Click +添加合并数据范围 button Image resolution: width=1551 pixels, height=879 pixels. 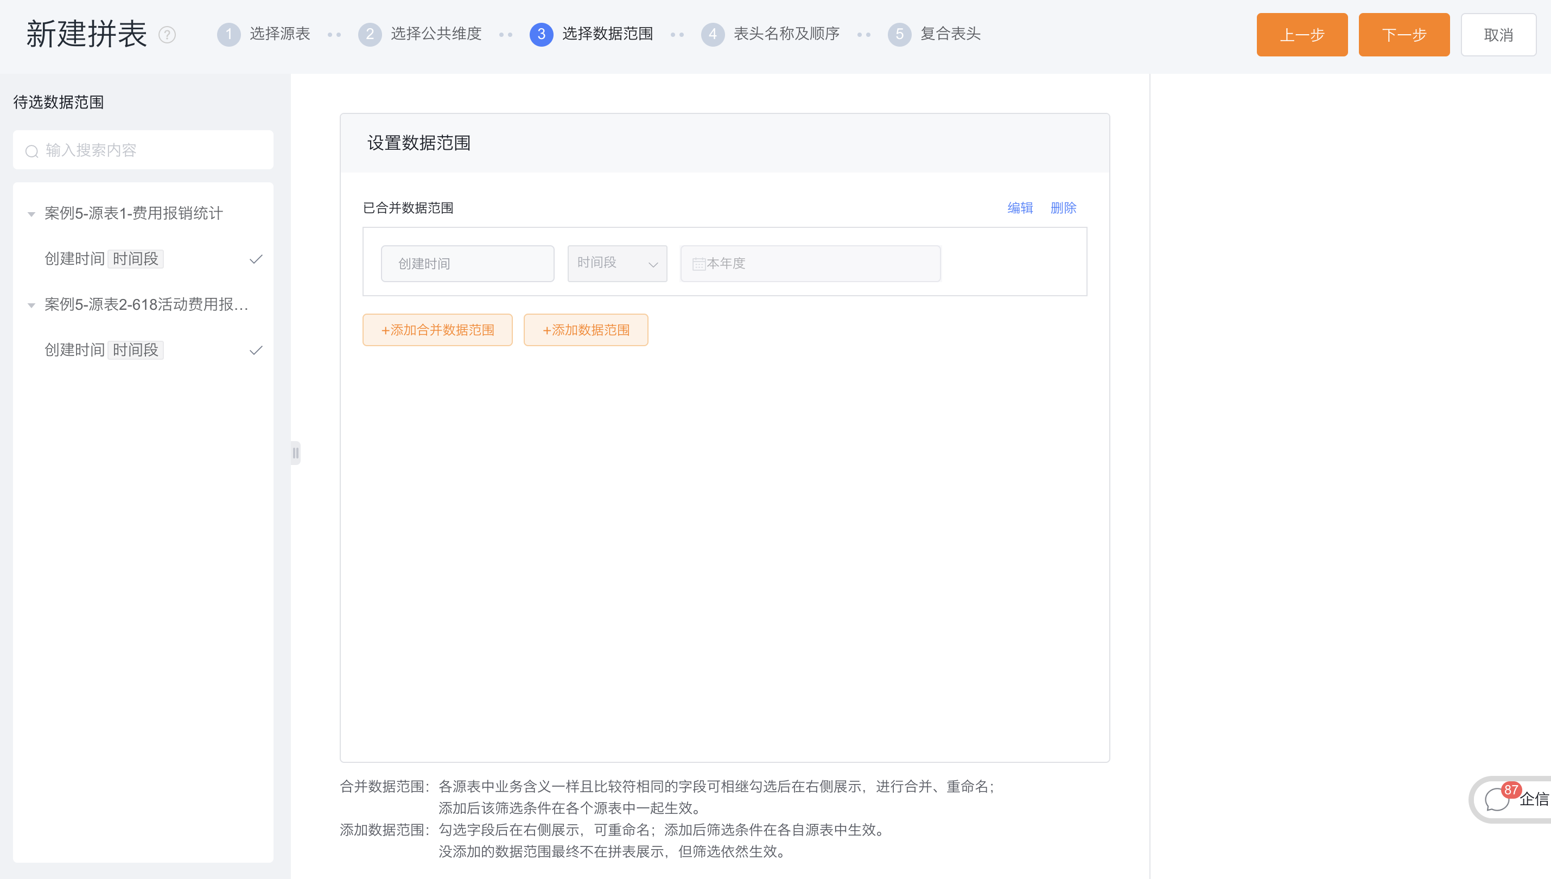437,330
